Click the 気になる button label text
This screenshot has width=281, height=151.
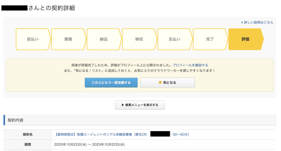[170, 83]
